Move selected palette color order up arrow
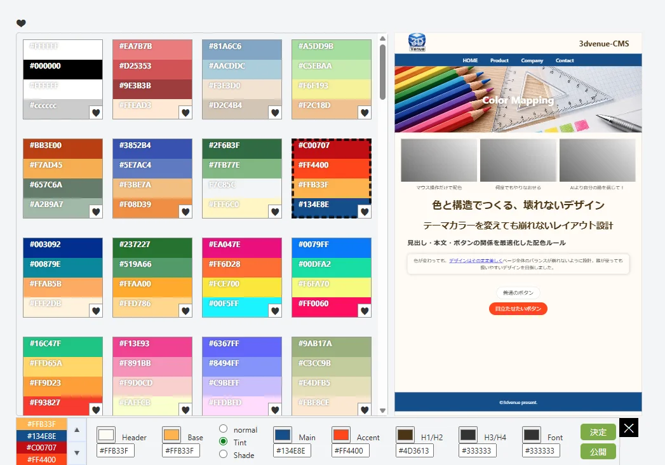This screenshot has height=465, width=665. [77, 430]
